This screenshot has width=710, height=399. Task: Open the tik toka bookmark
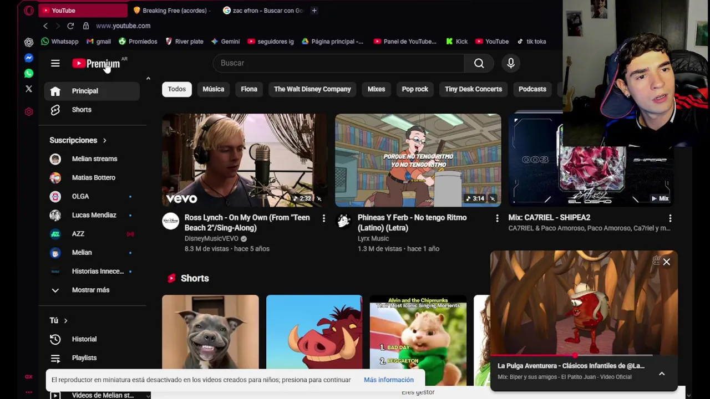click(x=531, y=42)
